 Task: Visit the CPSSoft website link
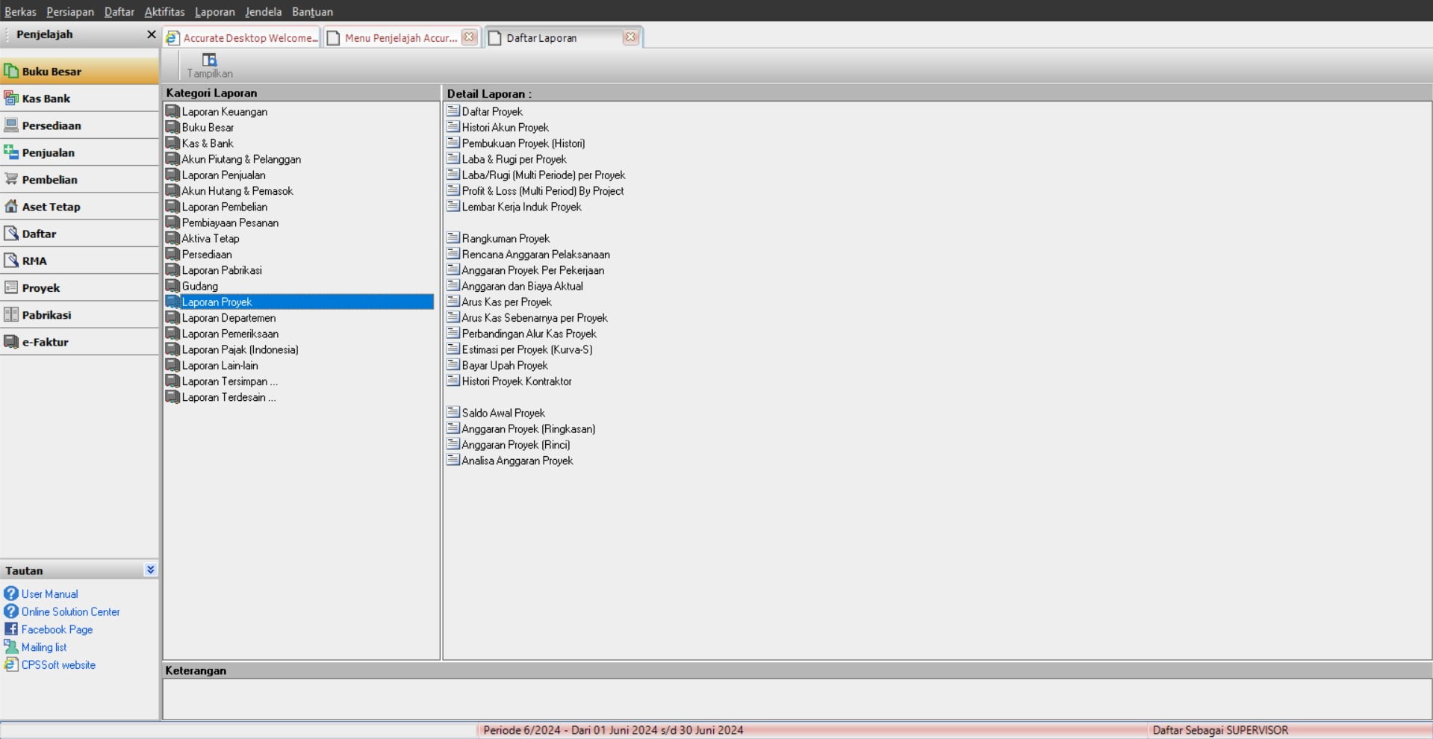(x=58, y=665)
